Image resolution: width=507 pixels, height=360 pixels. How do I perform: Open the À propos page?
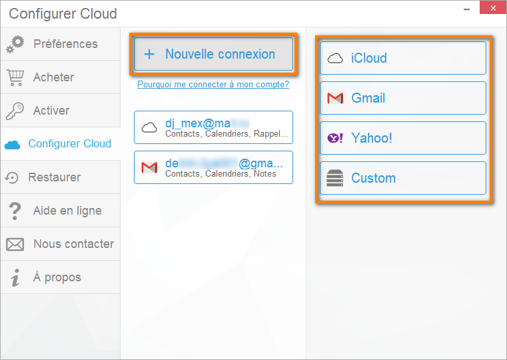pyautogui.click(x=57, y=277)
